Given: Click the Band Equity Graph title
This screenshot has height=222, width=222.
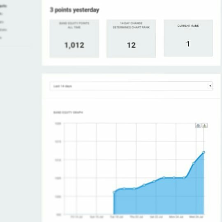Looking at the screenshot, I should point(68,112).
